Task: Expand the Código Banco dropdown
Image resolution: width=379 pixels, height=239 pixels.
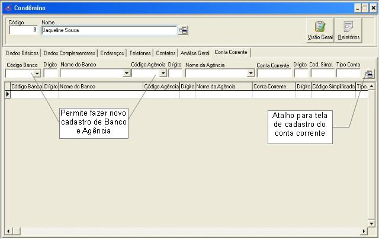Action: tap(37, 74)
